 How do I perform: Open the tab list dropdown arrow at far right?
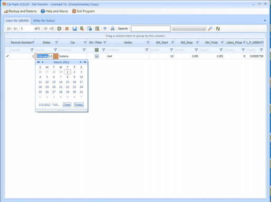tap(265, 21)
